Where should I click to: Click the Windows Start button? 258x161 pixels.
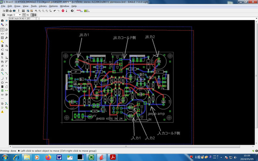pyautogui.click(x=4, y=157)
